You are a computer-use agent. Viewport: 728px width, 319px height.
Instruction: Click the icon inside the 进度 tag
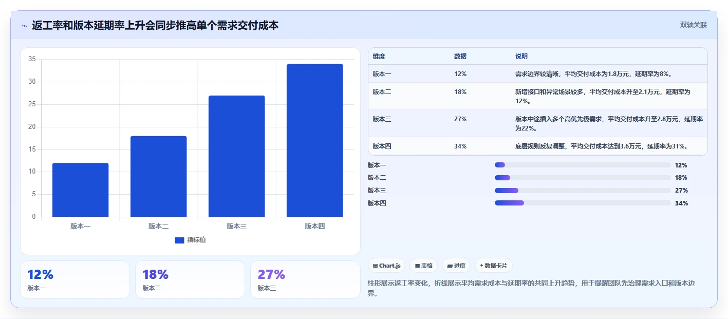click(450, 266)
